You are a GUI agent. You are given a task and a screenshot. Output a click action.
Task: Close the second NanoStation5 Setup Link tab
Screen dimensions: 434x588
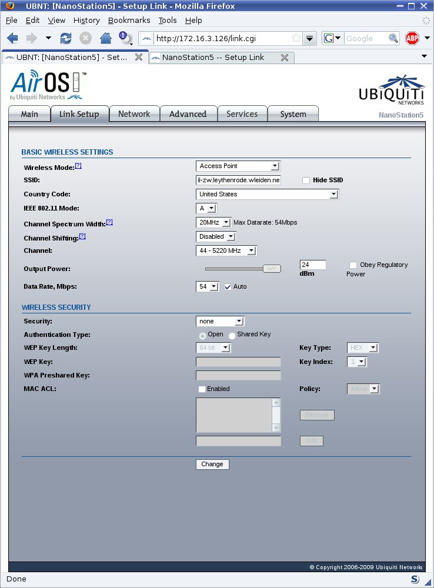point(285,58)
